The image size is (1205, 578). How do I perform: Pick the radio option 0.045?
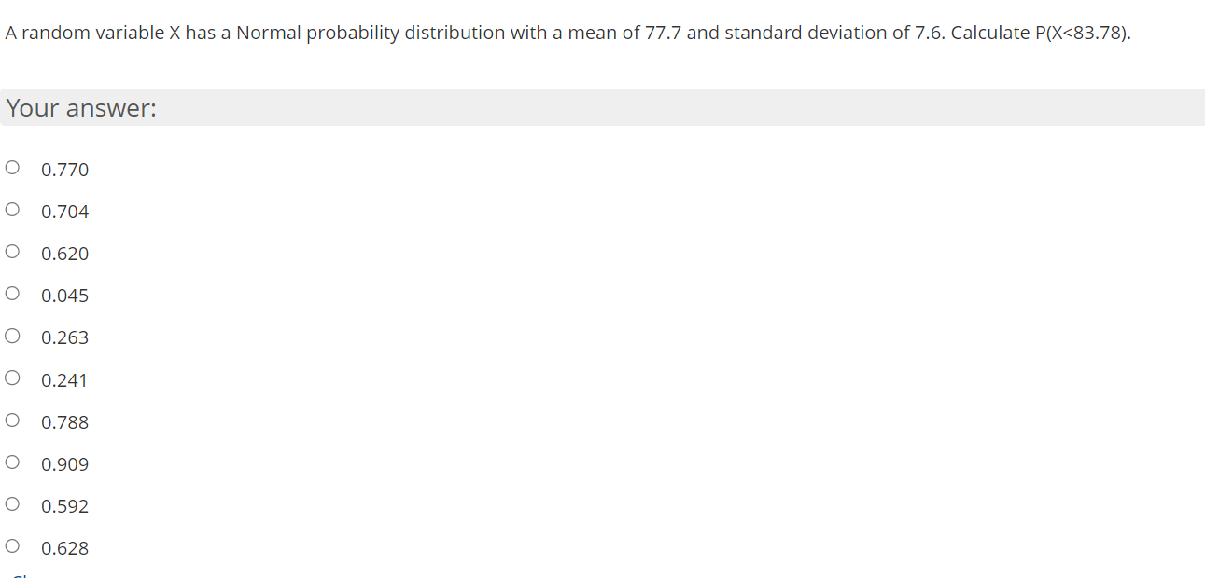12,292
